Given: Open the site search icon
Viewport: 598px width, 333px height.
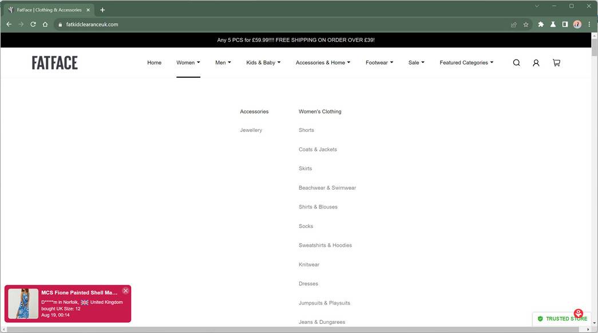Looking at the screenshot, I should tap(516, 63).
